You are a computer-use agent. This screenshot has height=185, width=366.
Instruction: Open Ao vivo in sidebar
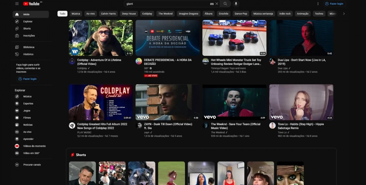(31, 132)
